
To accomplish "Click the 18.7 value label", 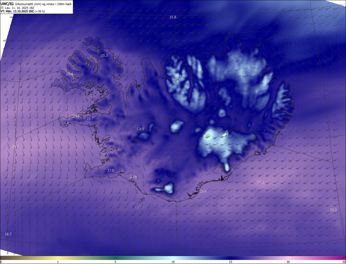I will pos(8,234).
